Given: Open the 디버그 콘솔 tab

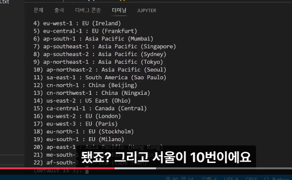Looking at the screenshot, I should [88, 10].
